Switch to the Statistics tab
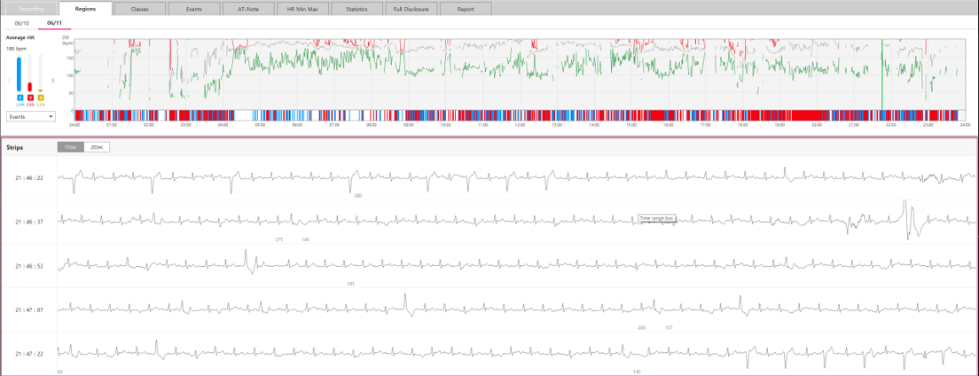 (357, 9)
